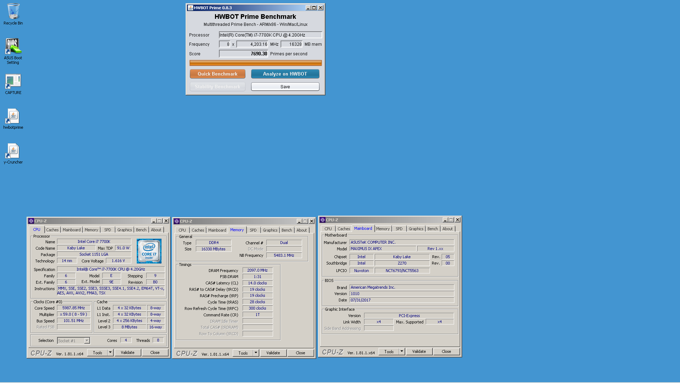Click the HWBOT Prime title bar icon
The image size is (680, 383).
tap(190, 8)
